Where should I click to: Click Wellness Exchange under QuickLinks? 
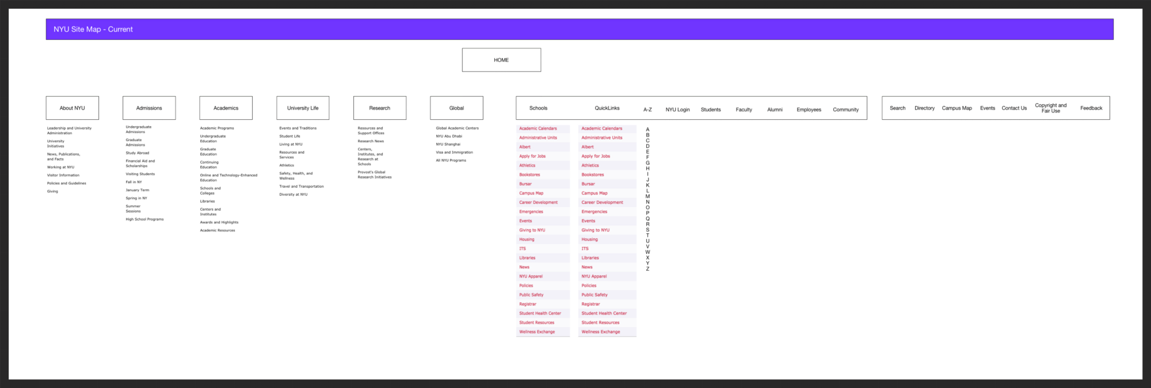click(x=601, y=332)
